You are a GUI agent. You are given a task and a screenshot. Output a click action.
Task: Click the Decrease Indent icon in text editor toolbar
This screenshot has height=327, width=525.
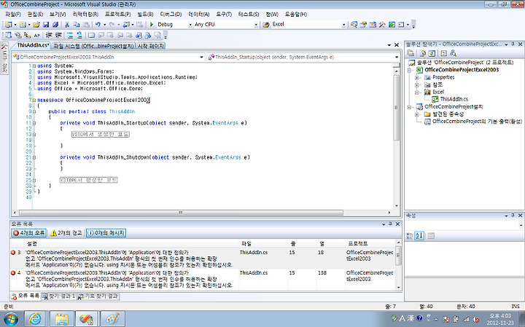[x=50, y=35]
